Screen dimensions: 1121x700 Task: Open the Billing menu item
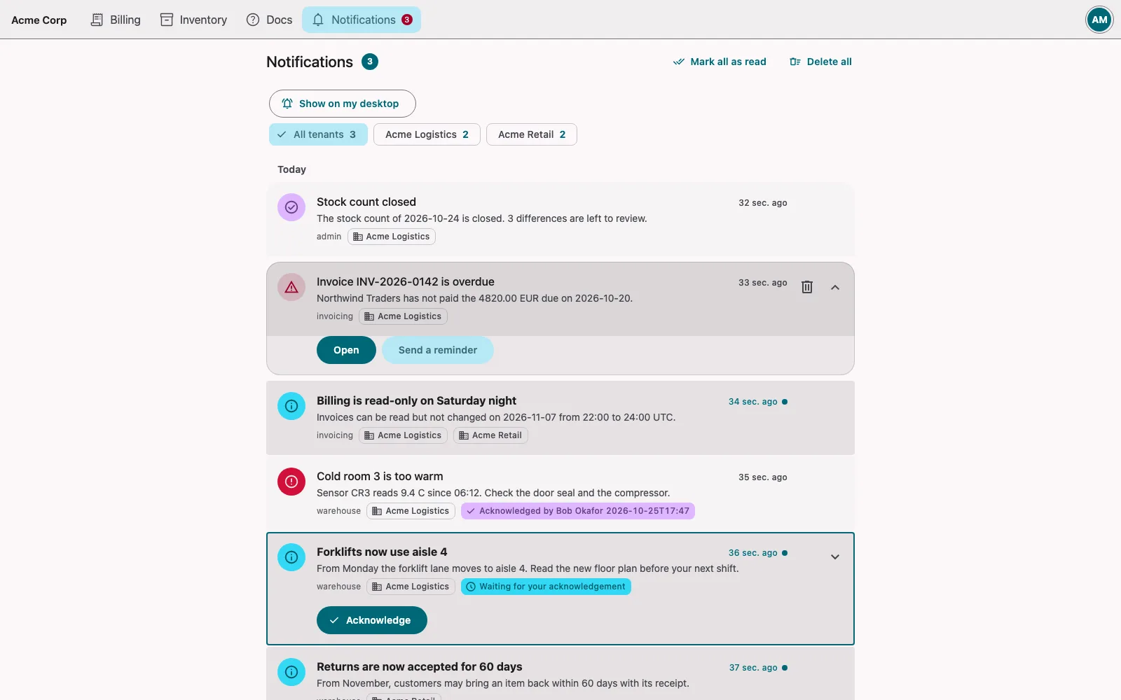click(116, 20)
